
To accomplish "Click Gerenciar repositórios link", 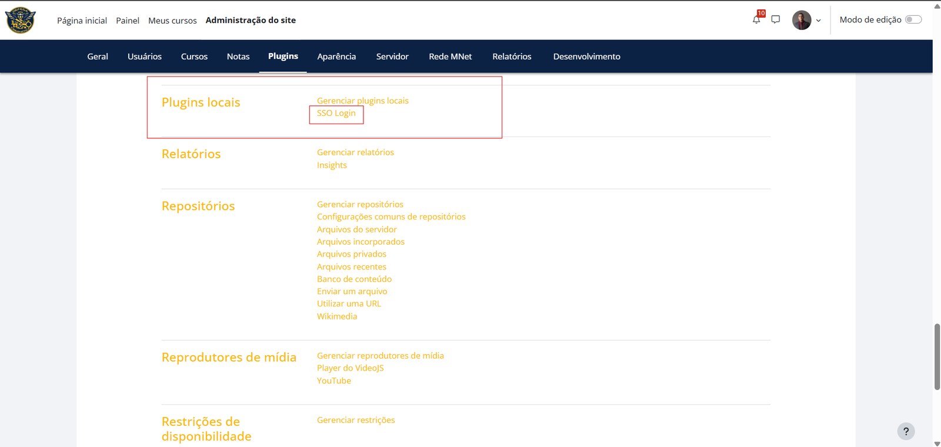I will pos(360,204).
